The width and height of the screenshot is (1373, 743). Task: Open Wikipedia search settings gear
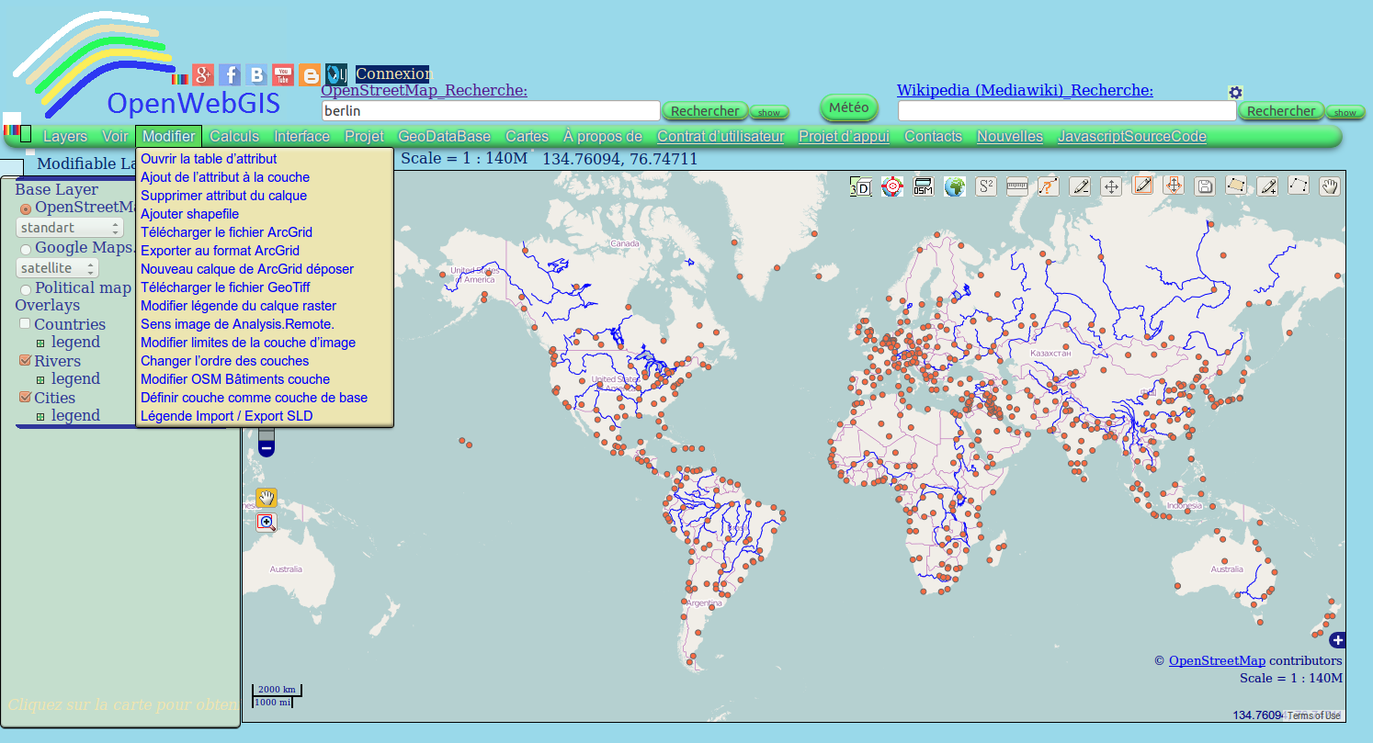(1236, 93)
